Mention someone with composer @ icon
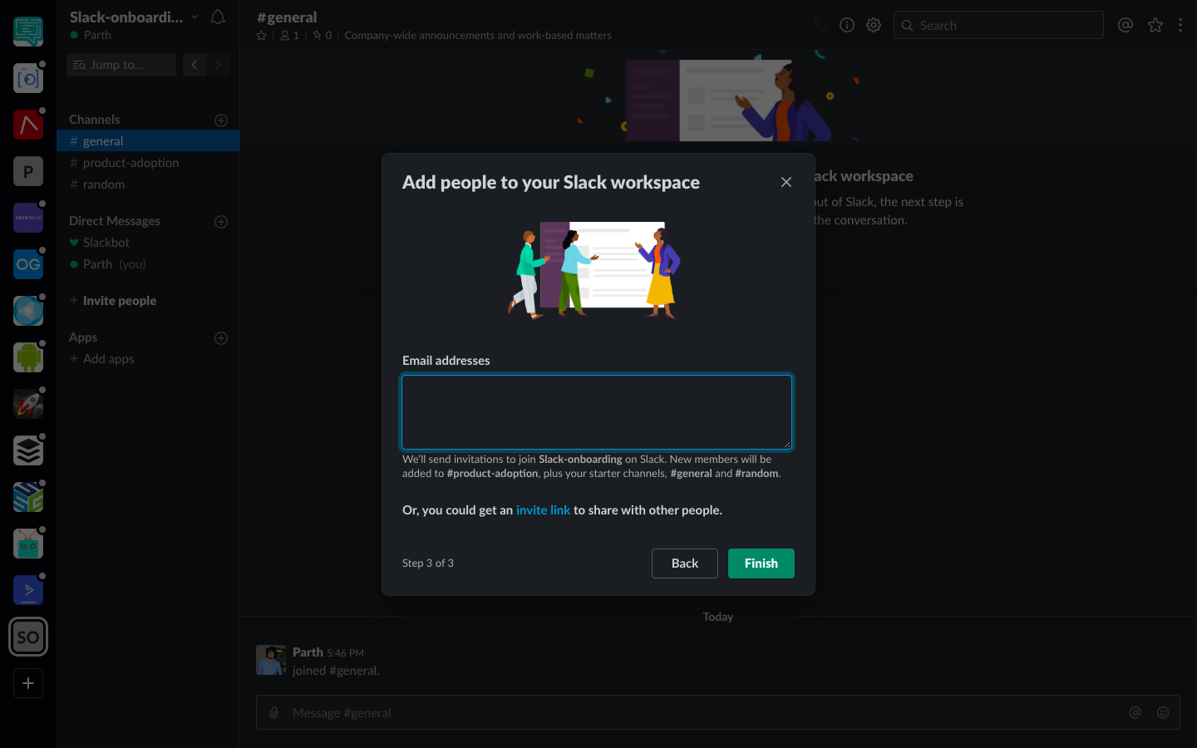1197x748 pixels. pos(1135,712)
